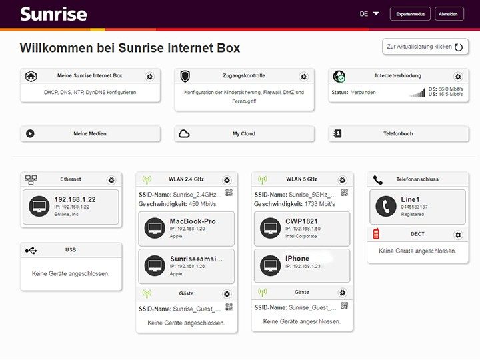Image resolution: width=480 pixels, height=360 pixels.
Task: Open the Internetverbindung settings gear
Action: 458,77
